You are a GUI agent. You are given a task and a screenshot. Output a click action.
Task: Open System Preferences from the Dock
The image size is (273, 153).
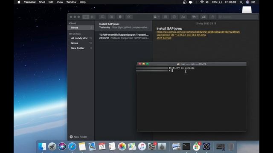152,147
